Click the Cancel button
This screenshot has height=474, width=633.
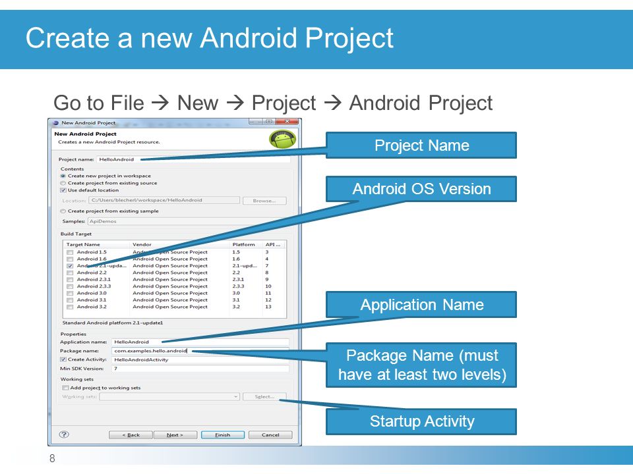[x=270, y=435]
